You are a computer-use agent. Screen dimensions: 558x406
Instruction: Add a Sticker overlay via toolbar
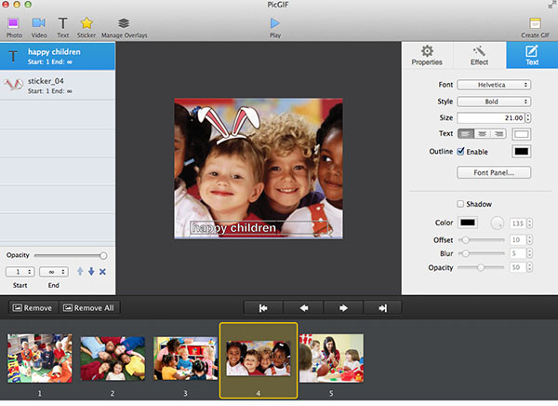pos(86,22)
